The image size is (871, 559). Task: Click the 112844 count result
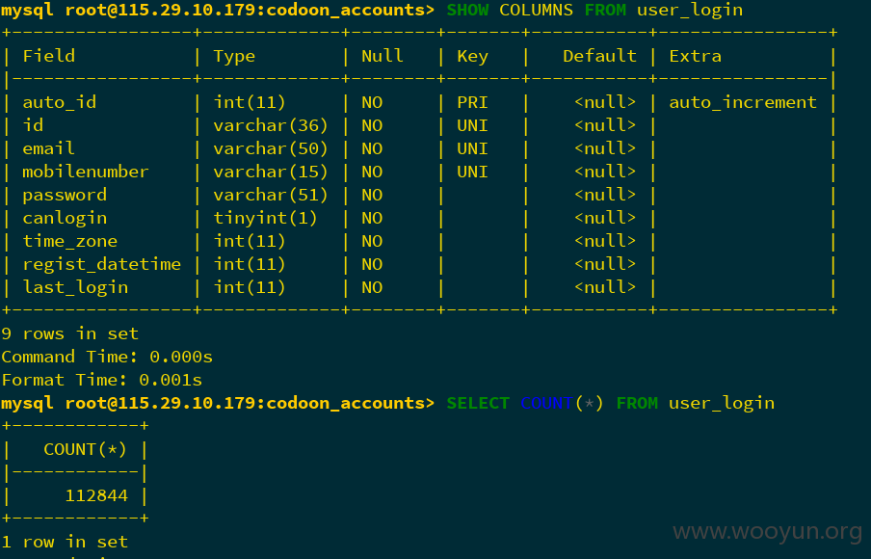96,495
